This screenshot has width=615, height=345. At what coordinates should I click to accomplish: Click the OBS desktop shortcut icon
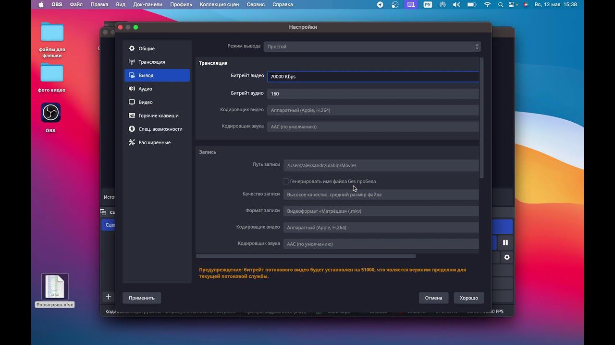[x=50, y=113]
